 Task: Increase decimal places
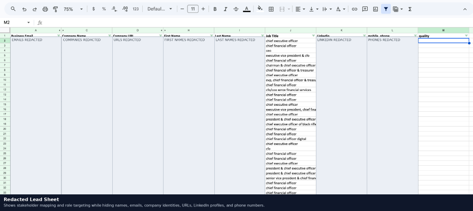tap(125, 9)
